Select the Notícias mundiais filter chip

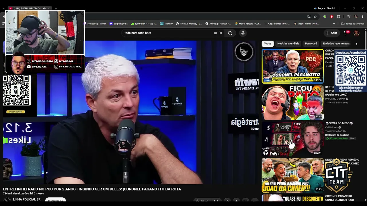288,43
